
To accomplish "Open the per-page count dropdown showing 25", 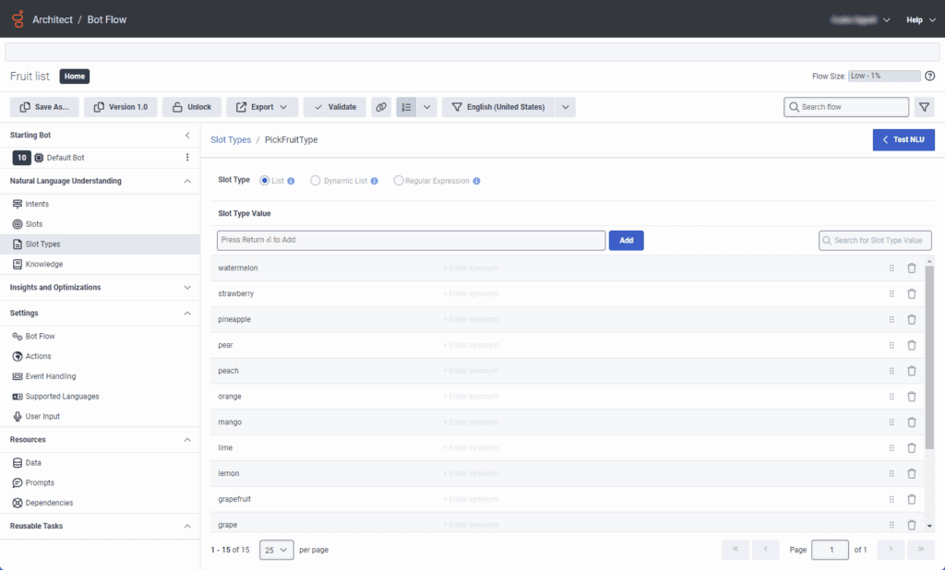I will (x=277, y=549).
